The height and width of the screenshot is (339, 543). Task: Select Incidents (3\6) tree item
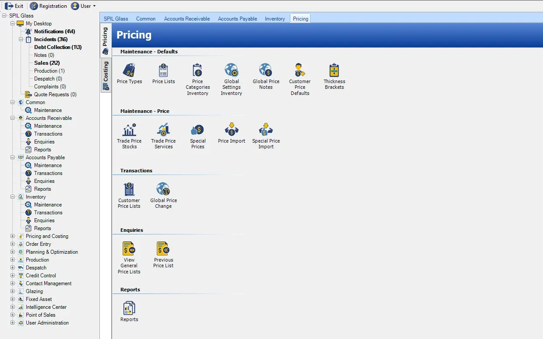coord(51,39)
